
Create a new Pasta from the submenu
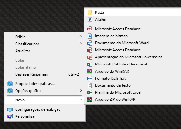[133, 13]
